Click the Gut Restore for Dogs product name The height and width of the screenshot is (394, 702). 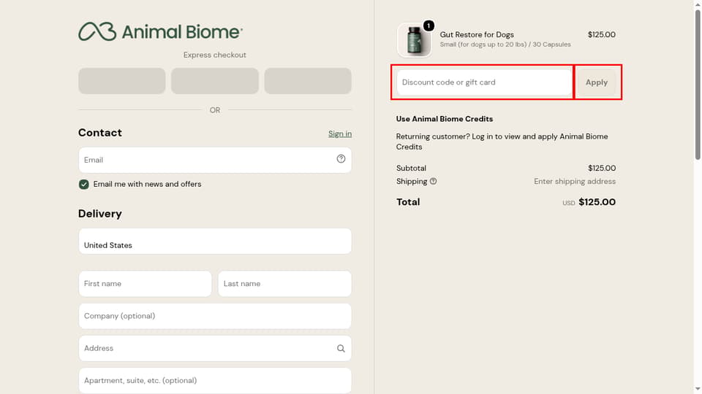[x=477, y=34]
